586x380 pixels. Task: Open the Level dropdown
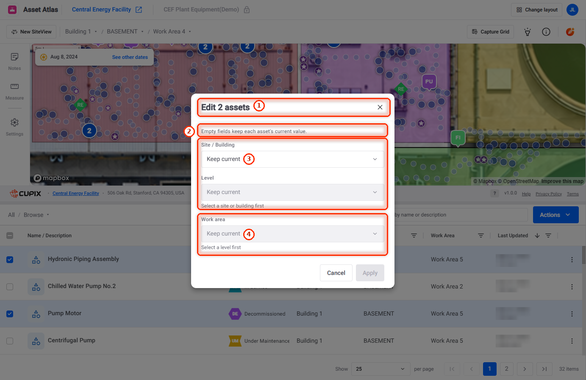(292, 192)
